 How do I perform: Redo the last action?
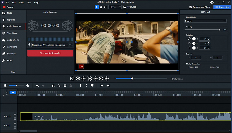pos(43,86)
